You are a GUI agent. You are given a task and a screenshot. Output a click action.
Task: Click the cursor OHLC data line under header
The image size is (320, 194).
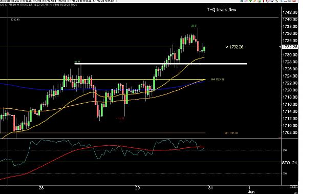tap(38, 5)
